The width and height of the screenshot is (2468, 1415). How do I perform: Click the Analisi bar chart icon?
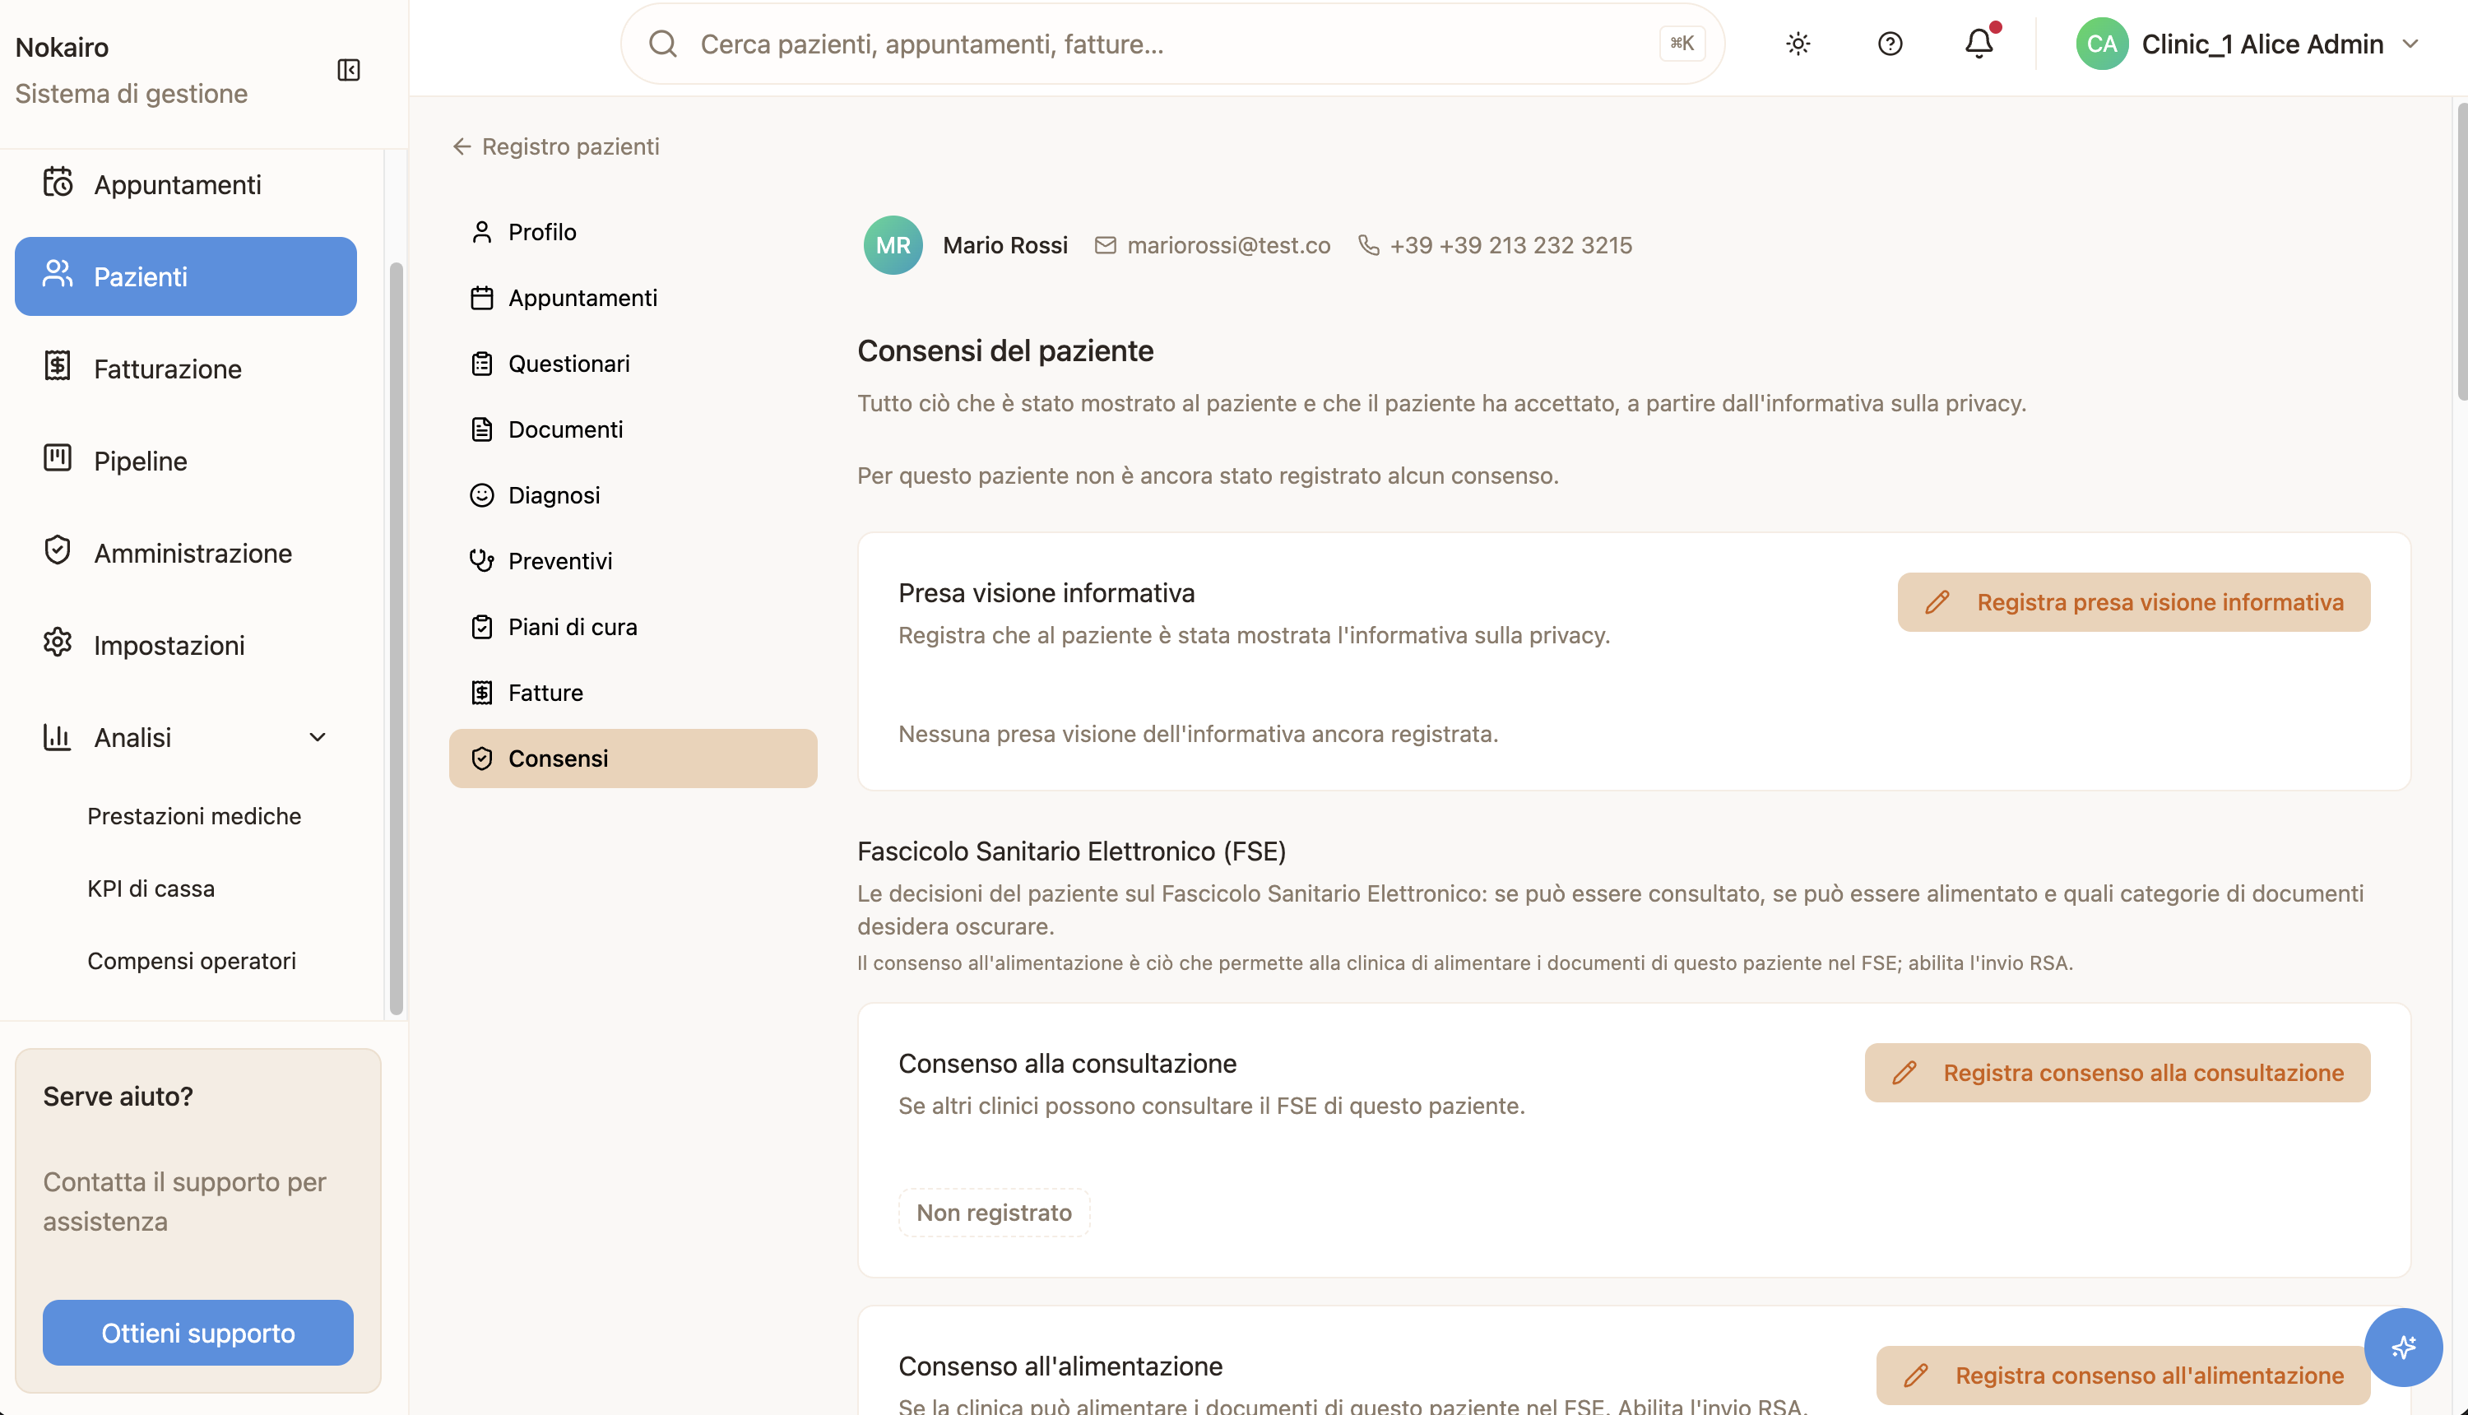coord(58,736)
